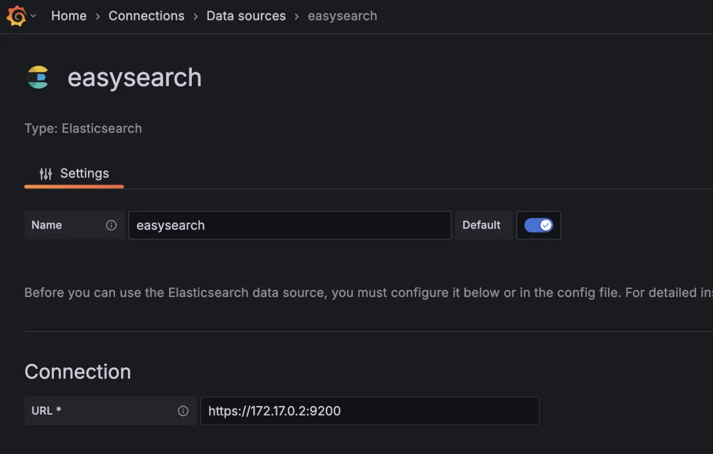Focus the URL input field
The image size is (713, 454).
point(370,411)
